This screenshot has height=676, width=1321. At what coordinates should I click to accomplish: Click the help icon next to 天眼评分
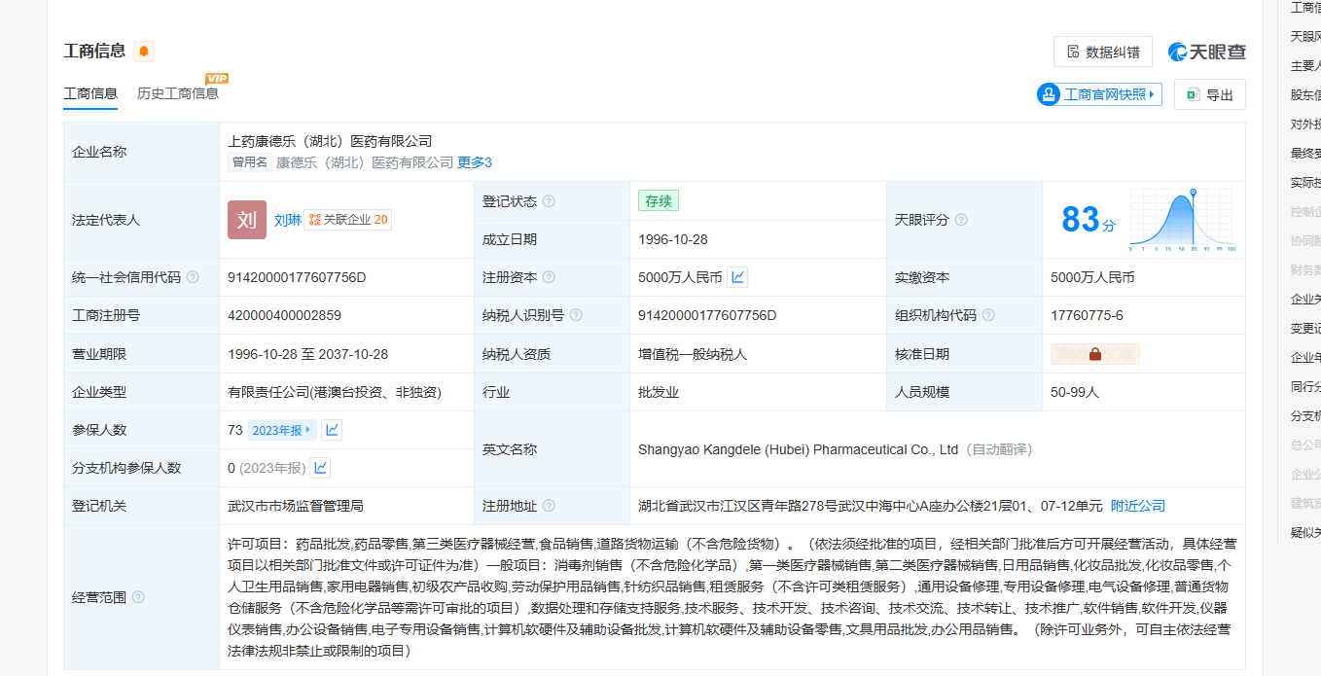point(961,220)
